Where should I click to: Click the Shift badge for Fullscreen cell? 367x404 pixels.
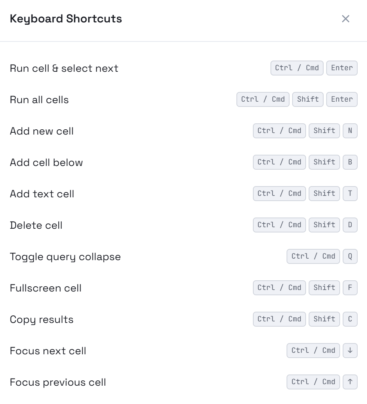[x=324, y=288]
